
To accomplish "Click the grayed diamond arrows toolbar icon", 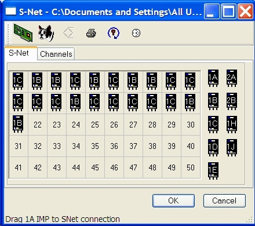I will pos(68,33).
